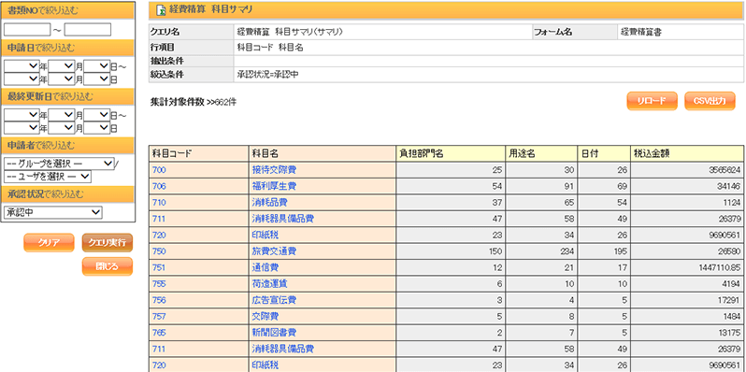Click the amount 13175 in 新聞図書費 row

point(729,333)
